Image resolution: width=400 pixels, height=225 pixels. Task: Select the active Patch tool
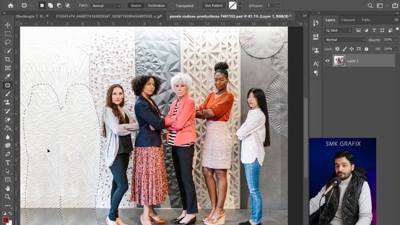(7, 85)
